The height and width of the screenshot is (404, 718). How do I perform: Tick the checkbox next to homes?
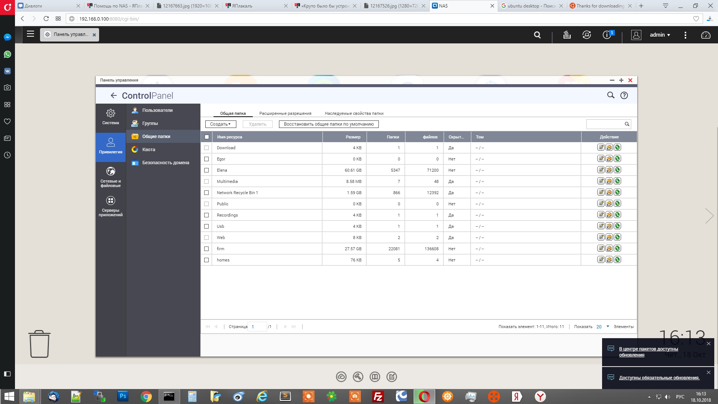(x=206, y=260)
